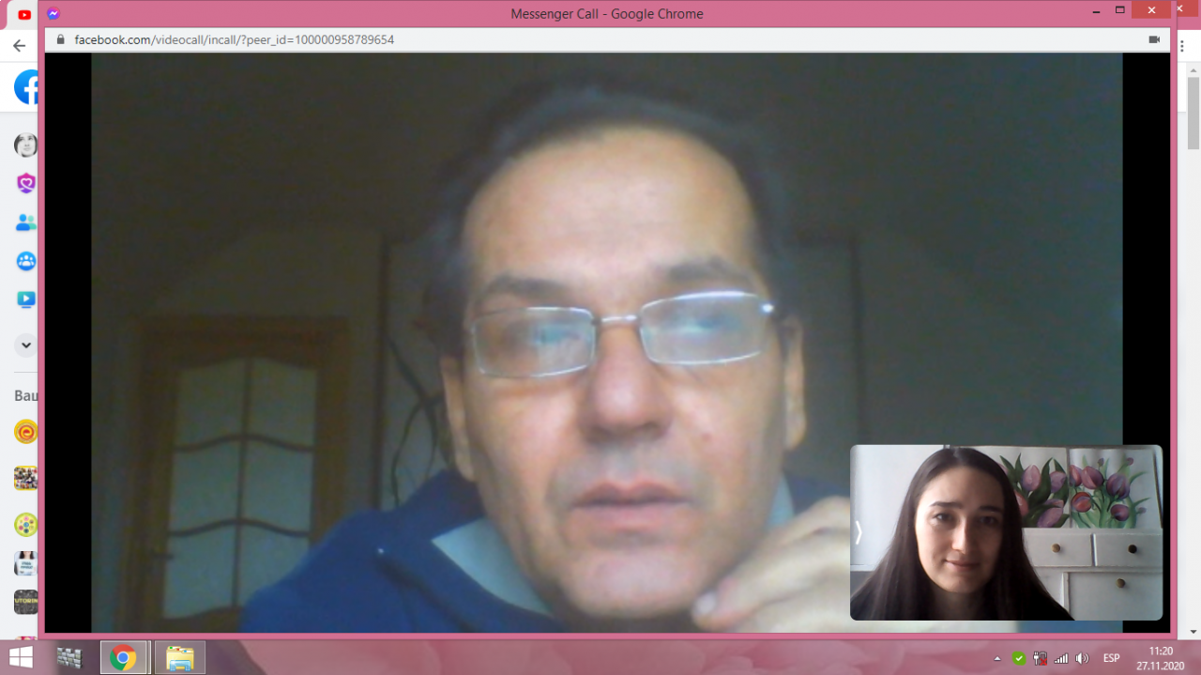1201x675 pixels.
Task: Open the self-view video thumbnail
Action: click(1006, 532)
